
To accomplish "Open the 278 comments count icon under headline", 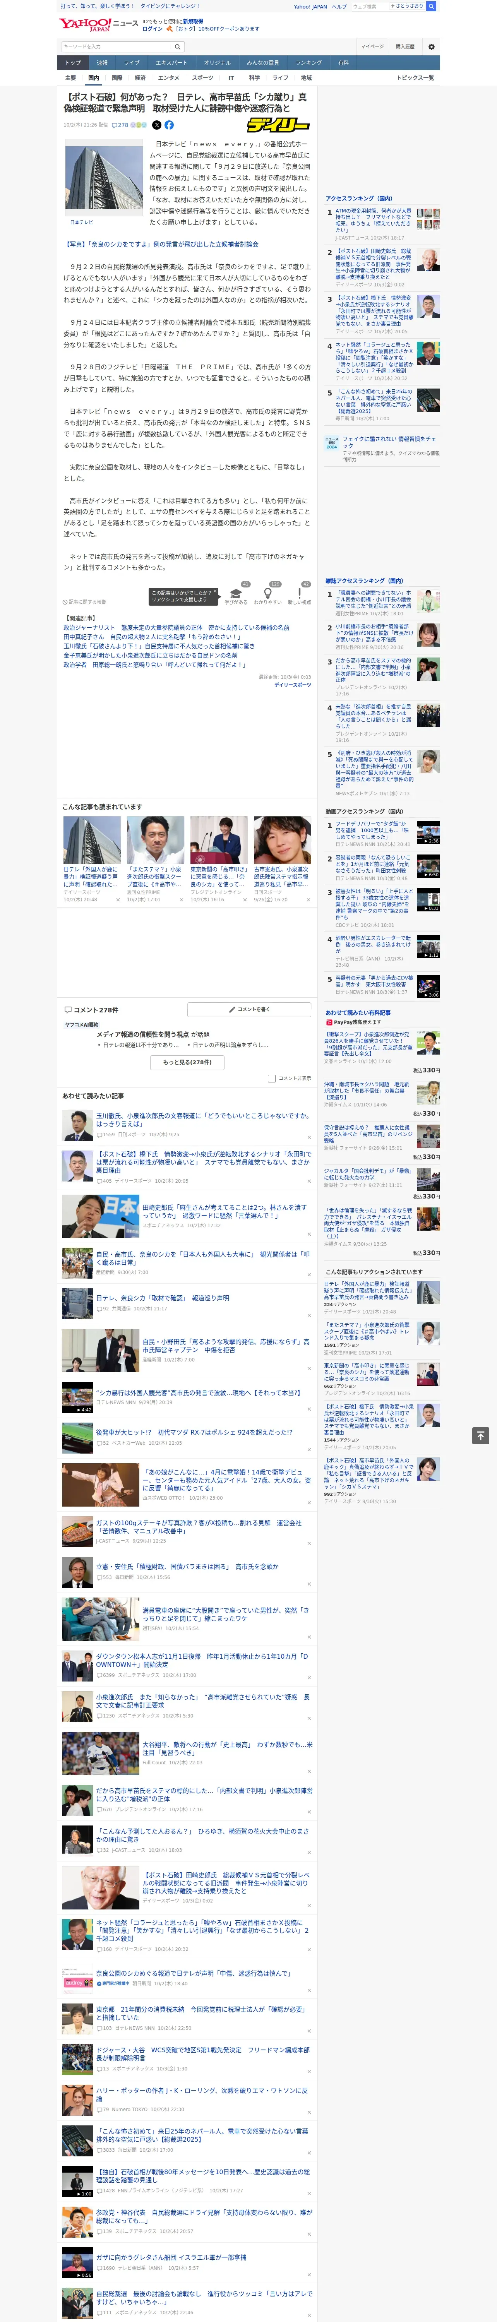I will click(x=121, y=125).
